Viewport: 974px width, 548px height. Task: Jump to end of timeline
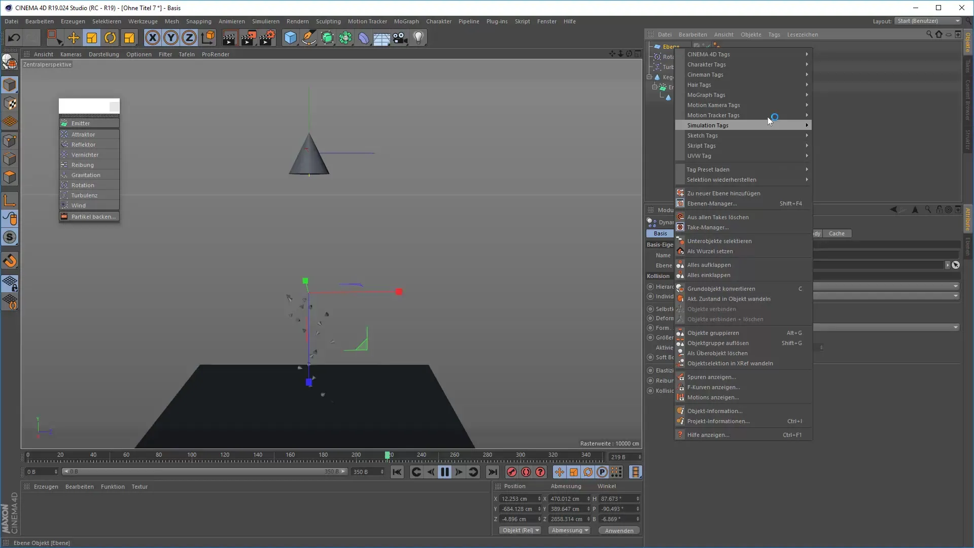click(492, 472)
